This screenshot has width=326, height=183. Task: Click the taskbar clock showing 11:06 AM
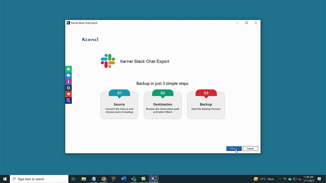coord(308,179)
